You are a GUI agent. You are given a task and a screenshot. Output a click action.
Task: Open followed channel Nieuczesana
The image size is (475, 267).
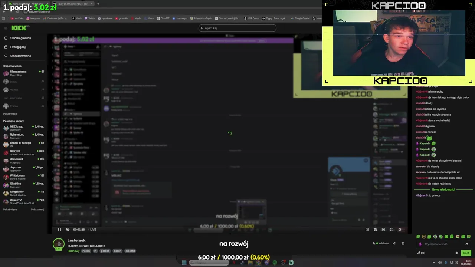tap(23, 73)
